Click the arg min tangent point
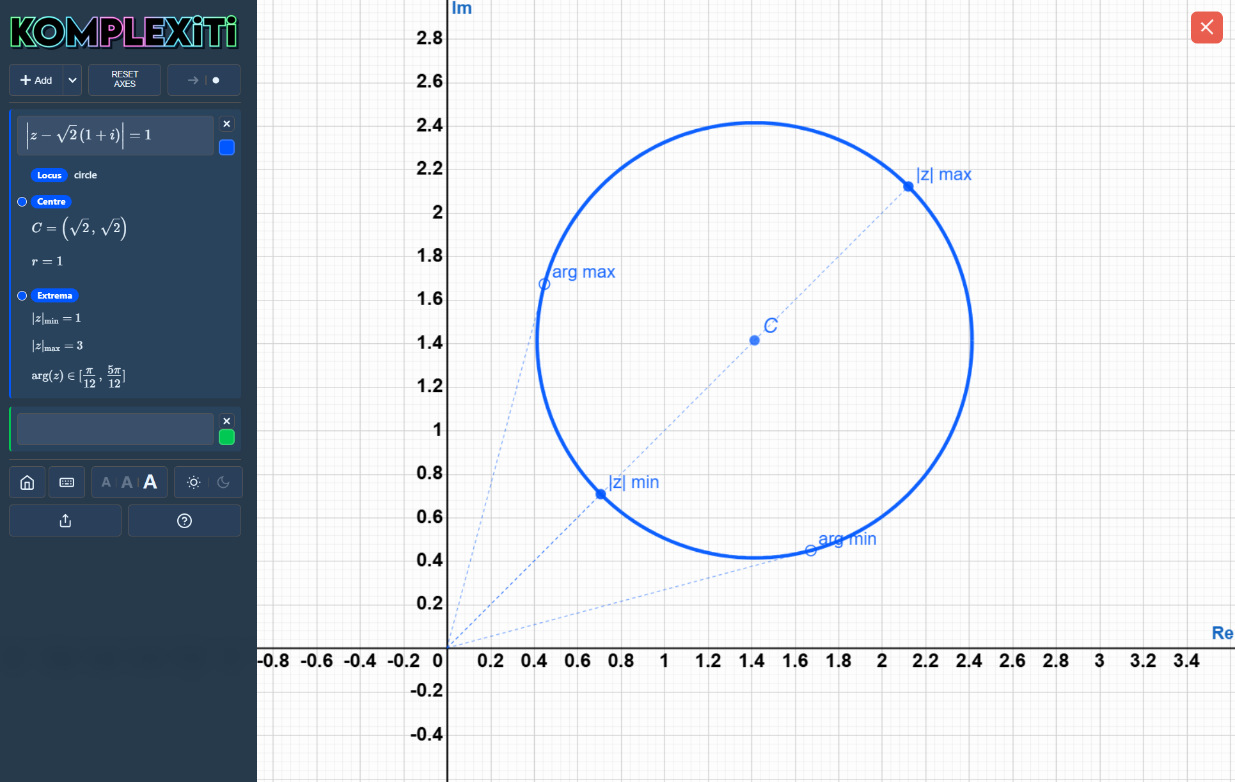Viewport: 1235px width, 782px height. [x=811, y=550]
